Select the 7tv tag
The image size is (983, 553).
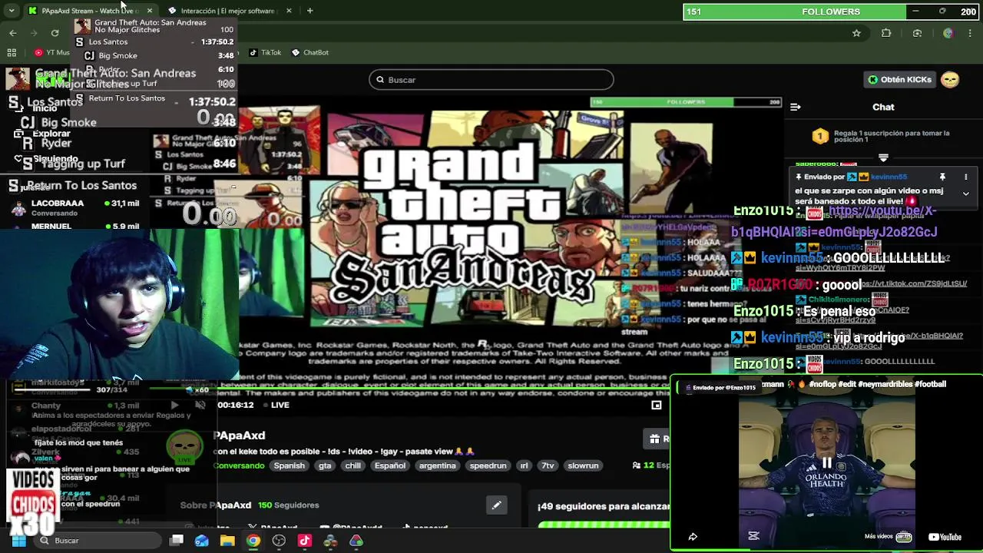click(x=548, y=465)
